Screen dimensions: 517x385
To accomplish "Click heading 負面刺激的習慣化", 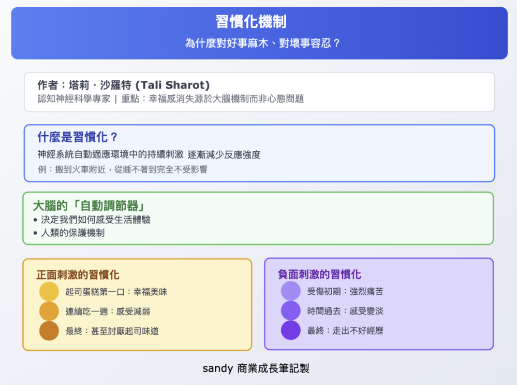I will click(319, 274).
